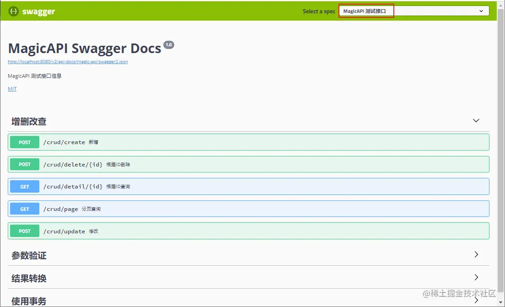
Task: Collapse the 增删改查 section chevron
Action: [476, 120]
